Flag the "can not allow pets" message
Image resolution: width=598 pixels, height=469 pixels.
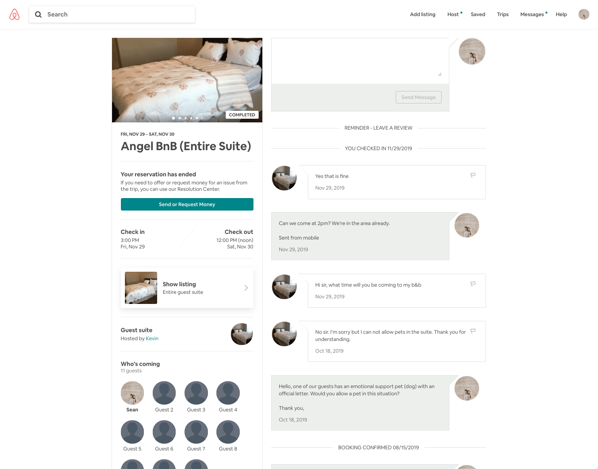point(473,331)
